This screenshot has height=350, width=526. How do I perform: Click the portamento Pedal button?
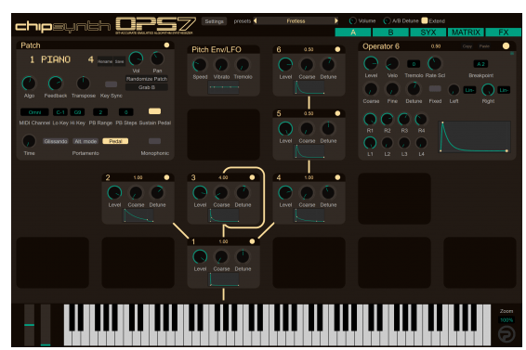tap(115, 141)
